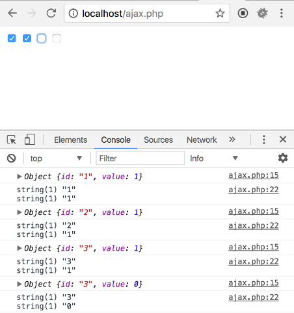Clear the console log
294x313 pixels.
[x=11, y=158]
